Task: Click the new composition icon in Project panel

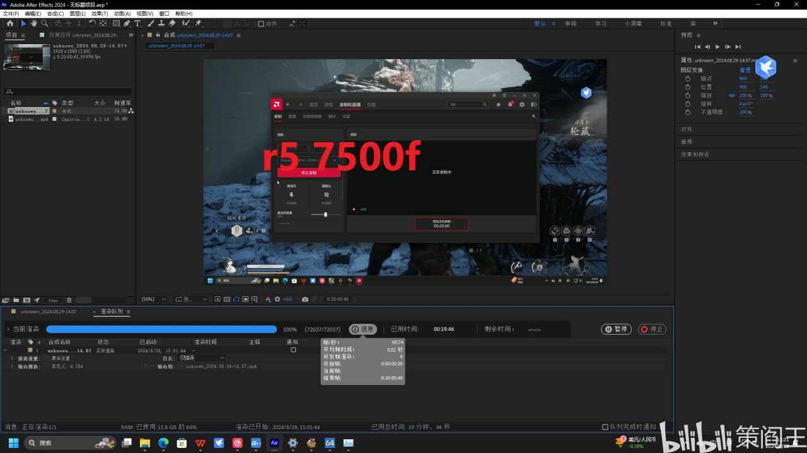Action: pyautogui.click(x=26, y=300)
